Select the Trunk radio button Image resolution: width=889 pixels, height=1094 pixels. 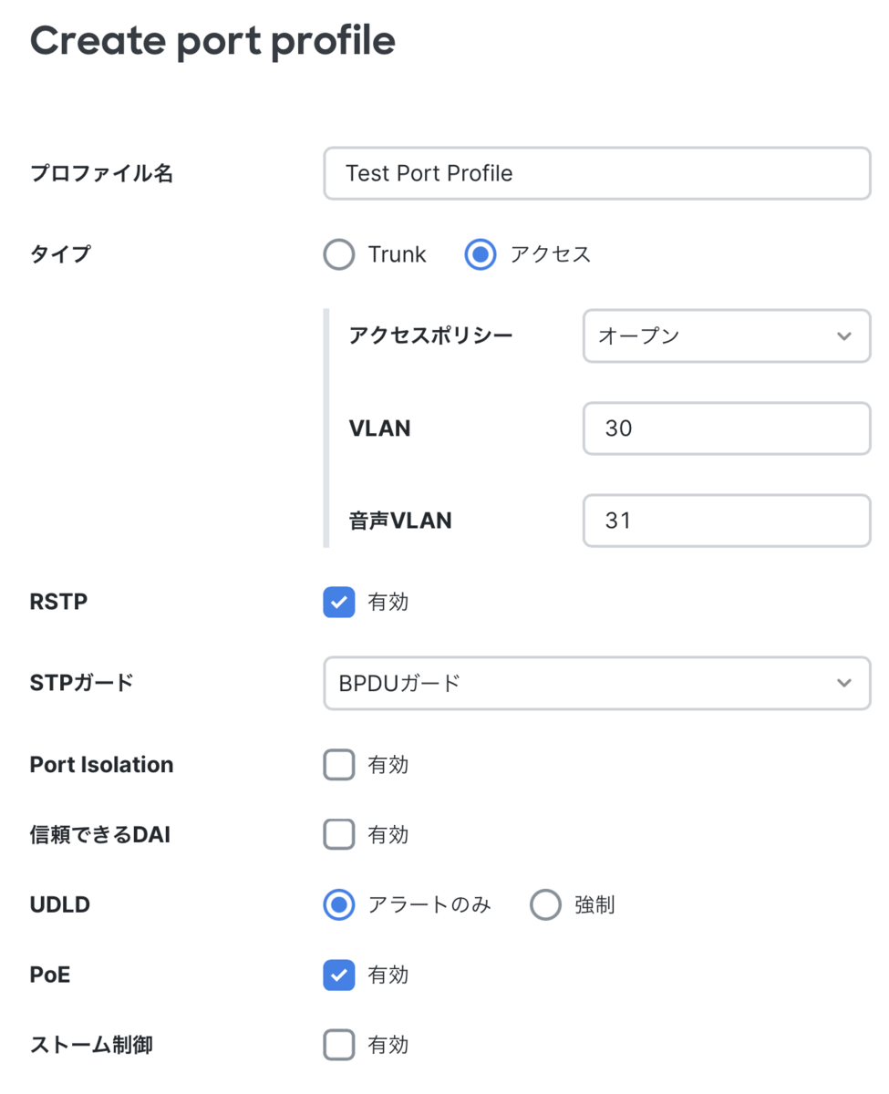coord(339,254)
